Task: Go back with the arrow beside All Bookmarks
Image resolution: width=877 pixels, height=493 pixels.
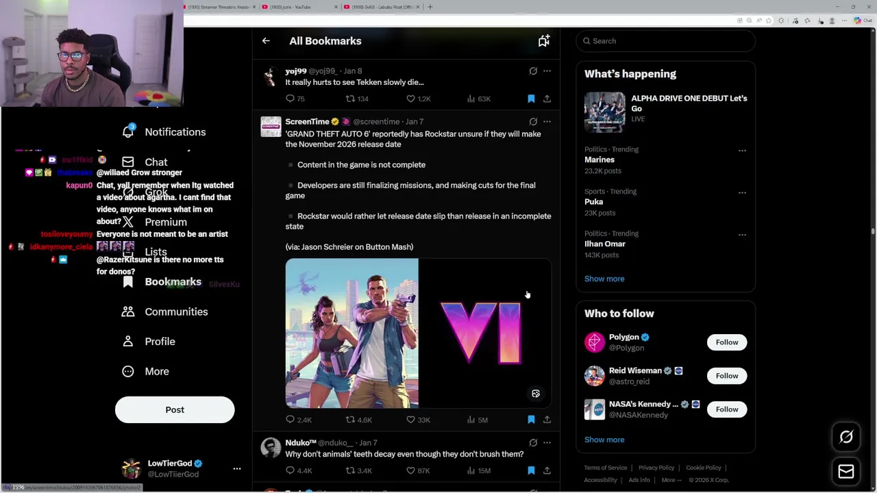Action: pyautogui.click(x=266, y=41)
